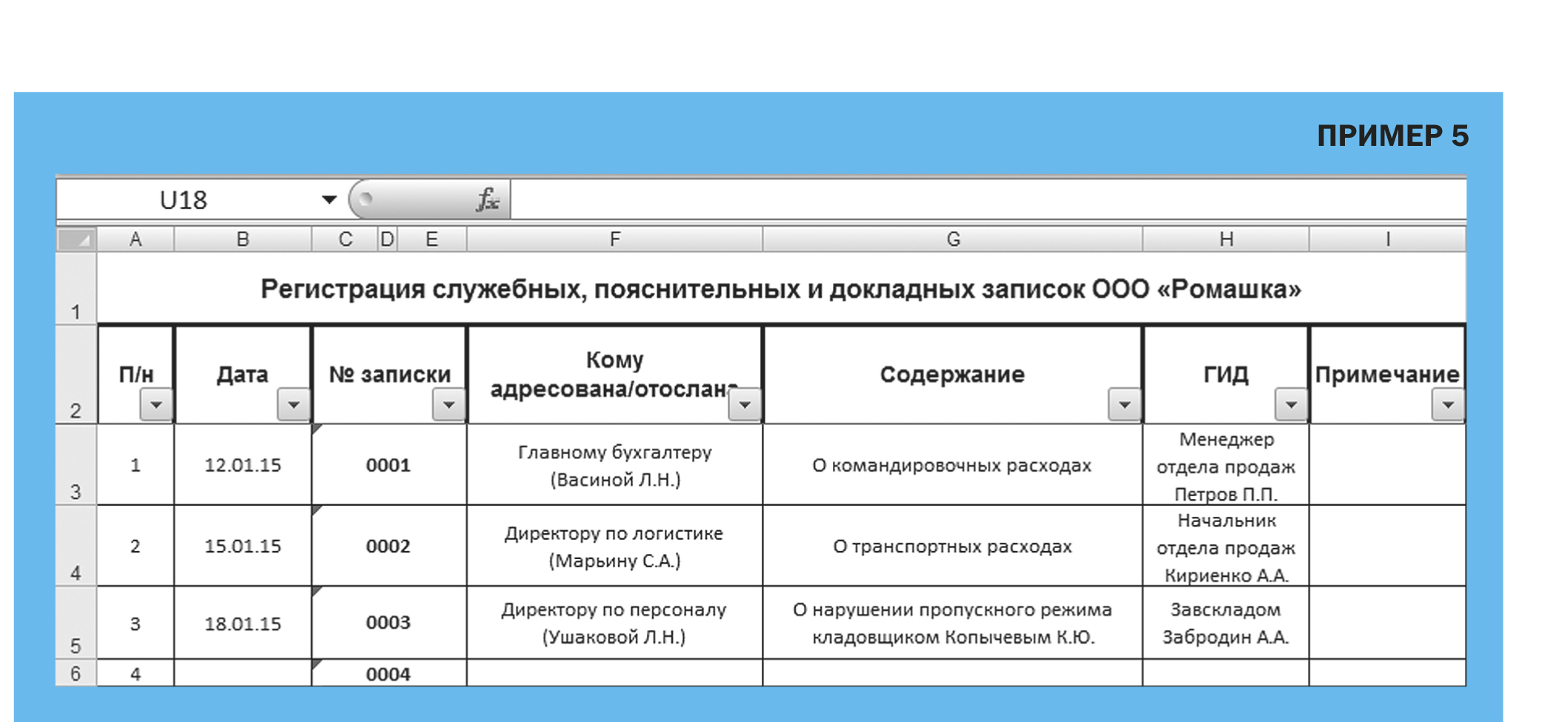Select row 2 header
Viewport: 1565px width, 722px height.
[76, 375]
